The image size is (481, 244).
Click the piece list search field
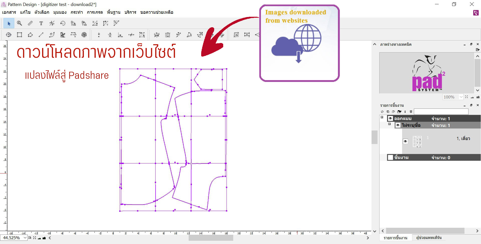point(441,111)
